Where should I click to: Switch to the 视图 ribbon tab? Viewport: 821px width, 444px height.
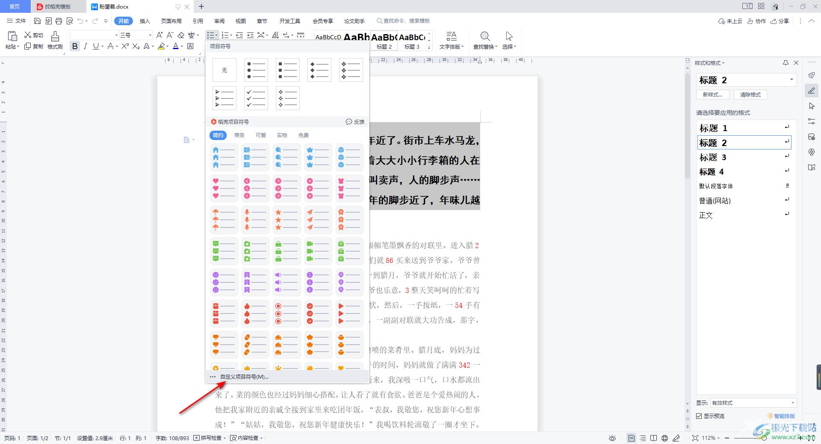(241, 21)
